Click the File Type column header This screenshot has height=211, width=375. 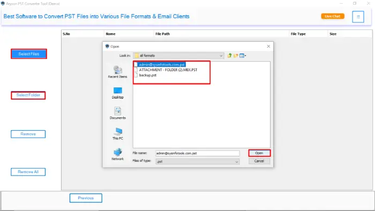point(309,34)
